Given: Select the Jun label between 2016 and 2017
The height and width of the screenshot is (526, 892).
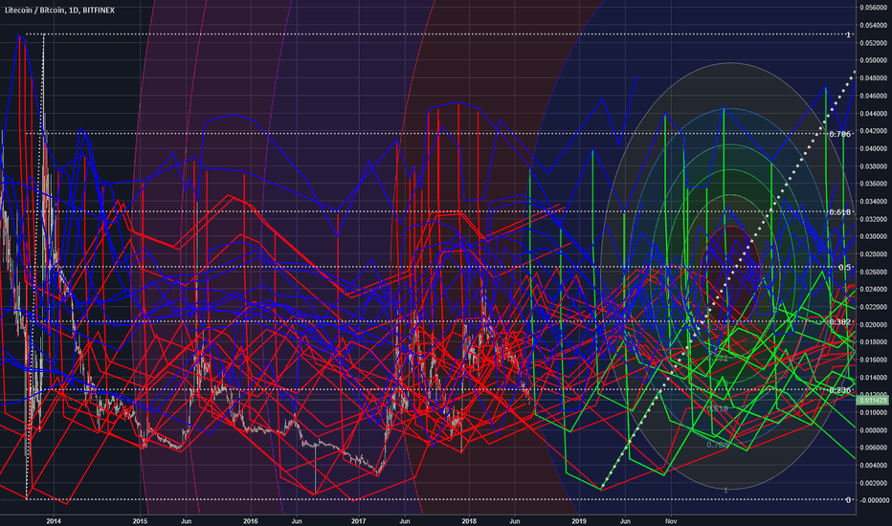Looking at the screenshot, I should 297,521.
